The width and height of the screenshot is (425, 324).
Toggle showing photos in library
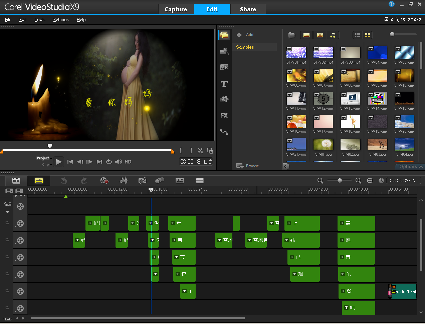tap(320, 35)
